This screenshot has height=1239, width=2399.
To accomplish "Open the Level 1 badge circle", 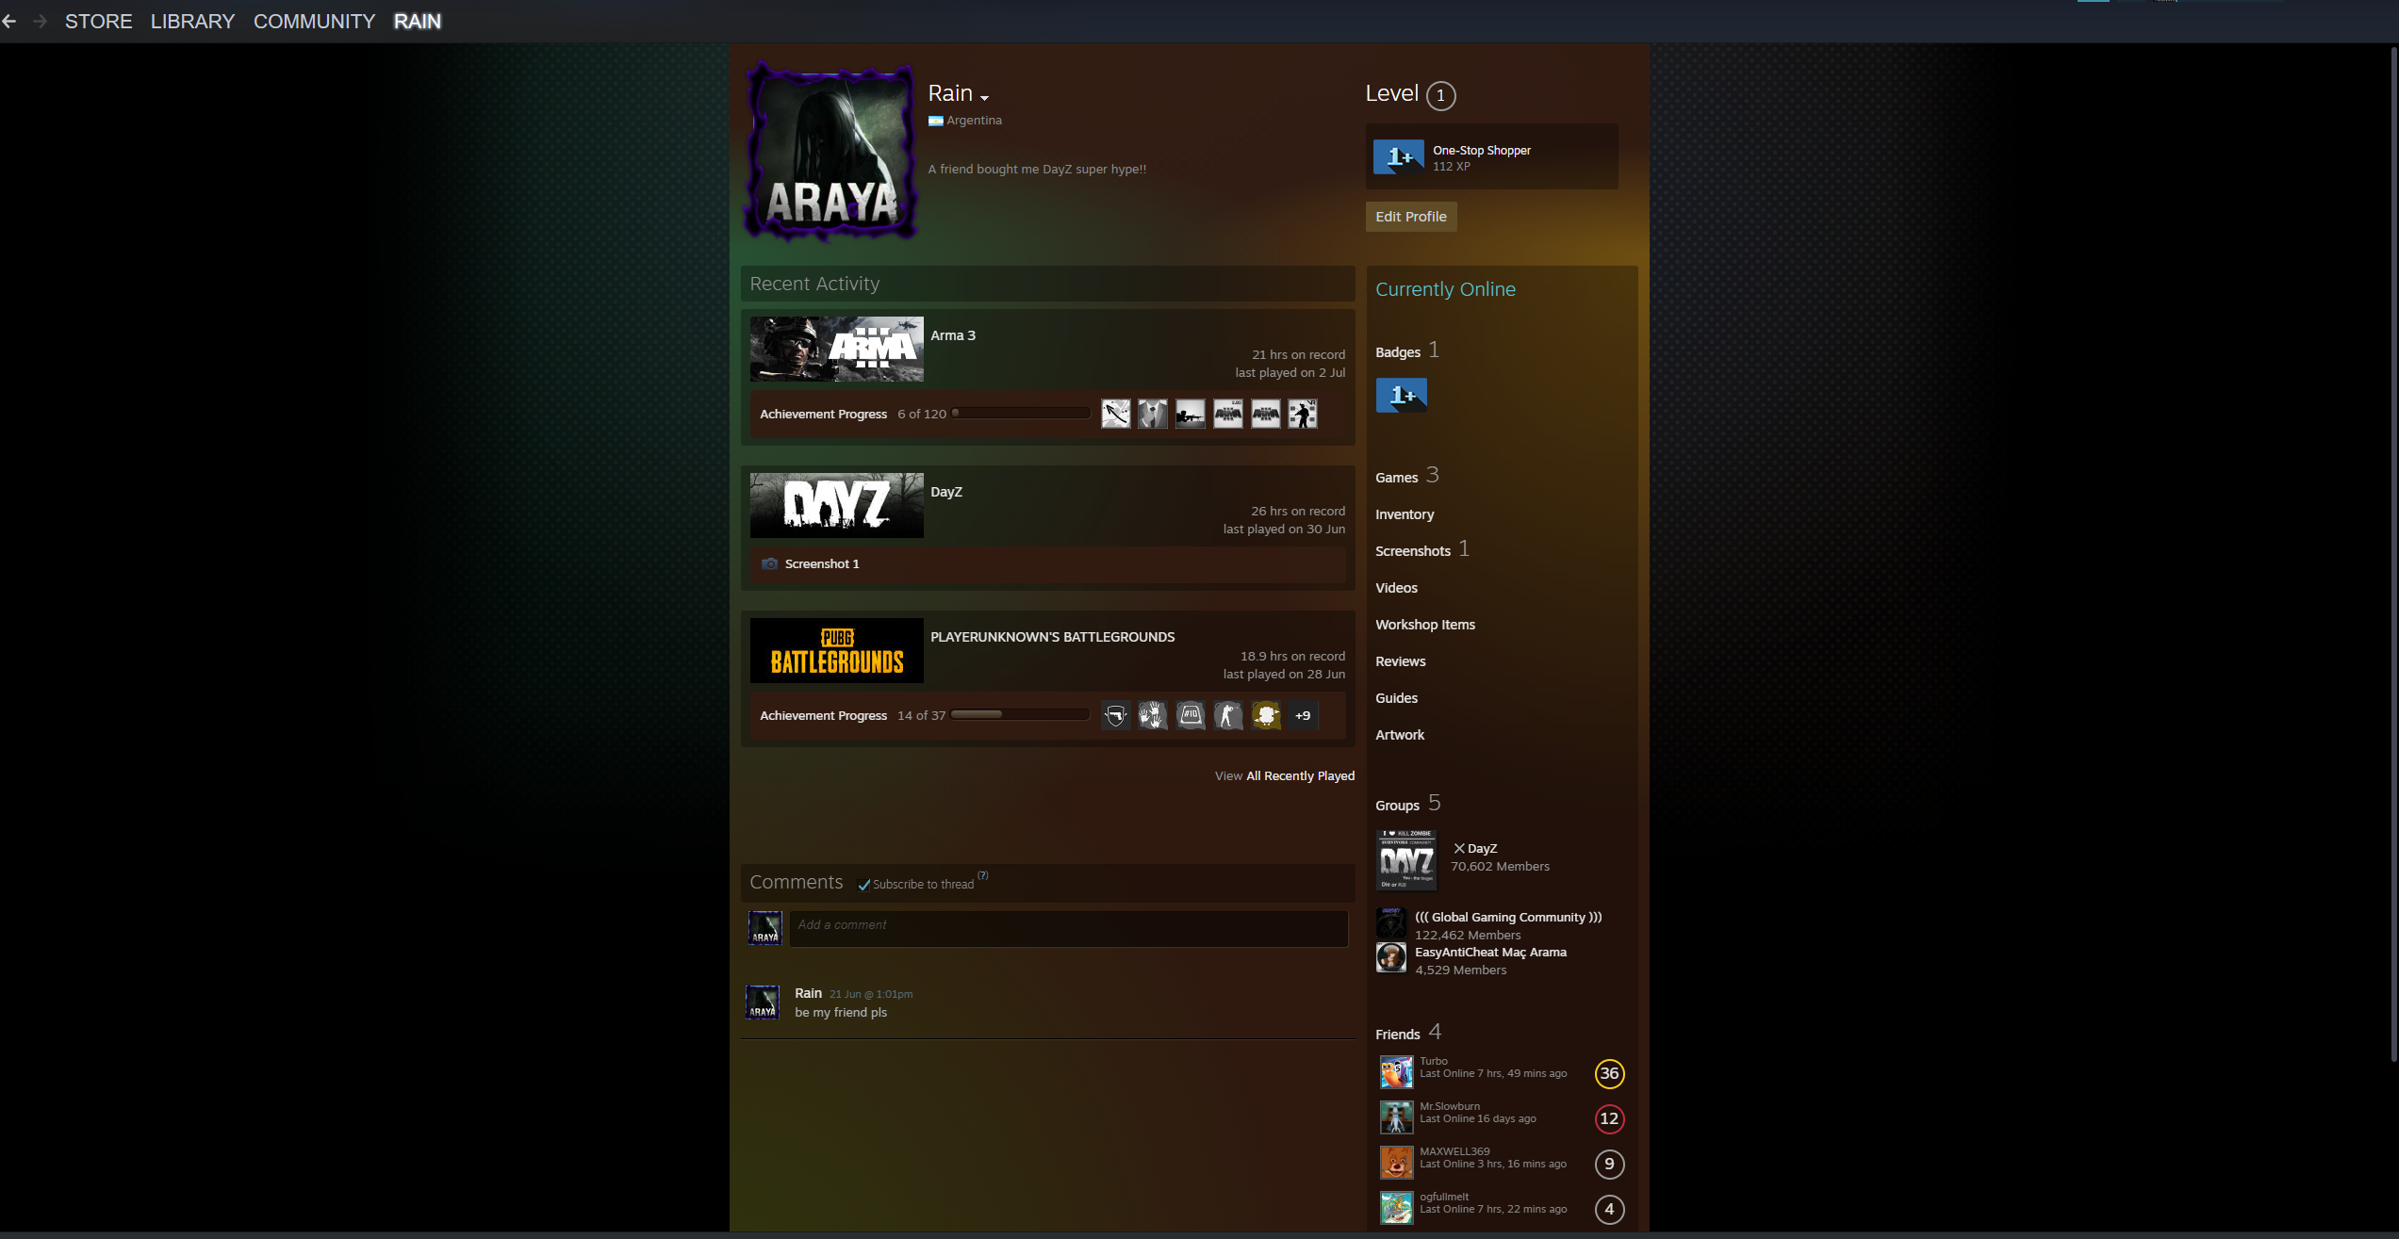I will pyautogui.click(x=1440, y=95).
